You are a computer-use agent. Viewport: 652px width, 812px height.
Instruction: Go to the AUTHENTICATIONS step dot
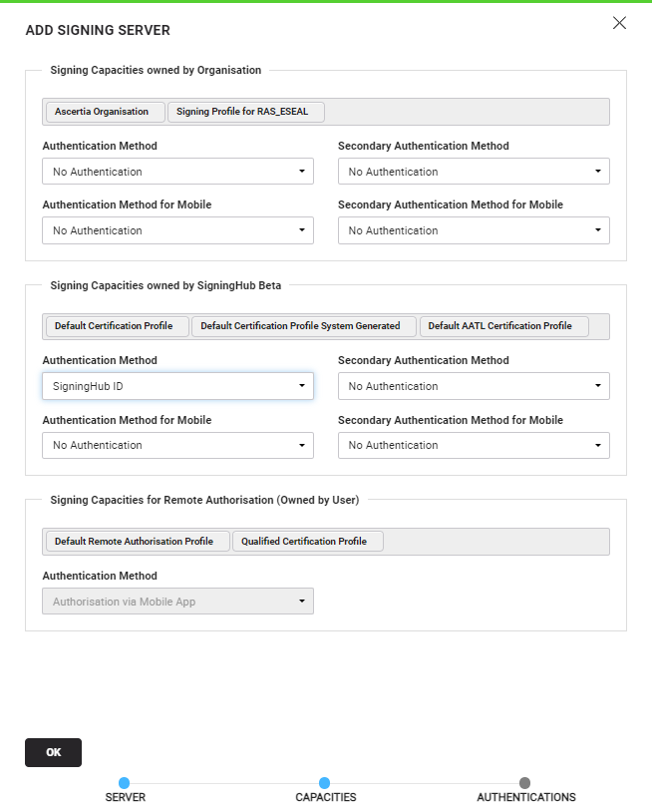click(525, 784)
